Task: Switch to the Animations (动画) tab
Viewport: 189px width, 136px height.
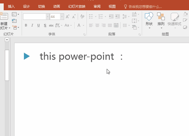Action: [56, 6]
